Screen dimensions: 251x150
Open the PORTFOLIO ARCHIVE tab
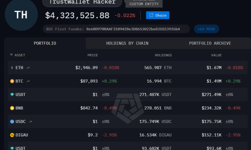click(210, 43)
